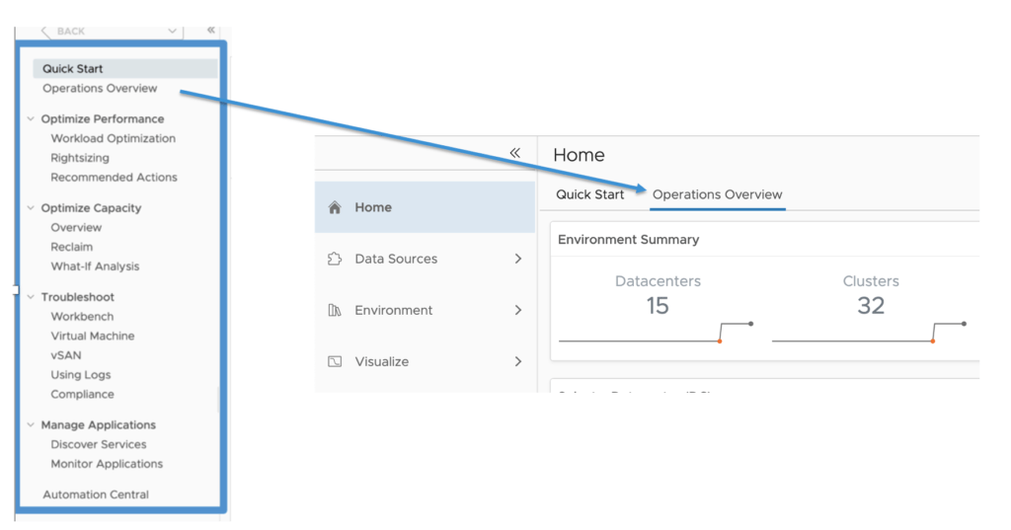Image resolution: width=1011 pixels, height=530 pixels.
Task: Select What-If Analysis link
Action: coord(95,266)
